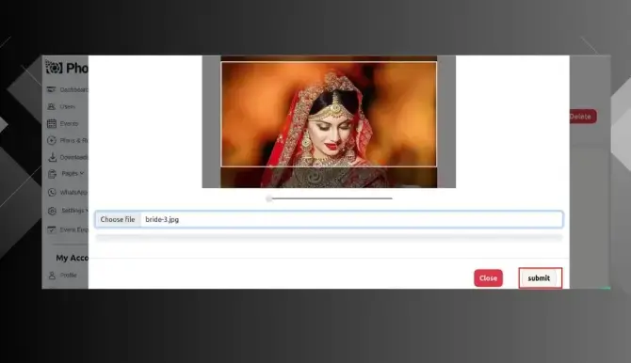
Task: Click the Settings gear icon in the sidebar
Action: [52, 211]
